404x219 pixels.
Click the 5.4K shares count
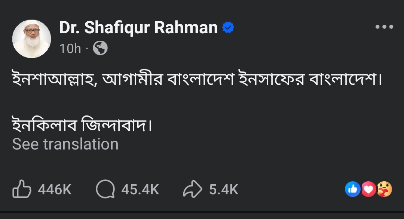click(x=223, y=189)
